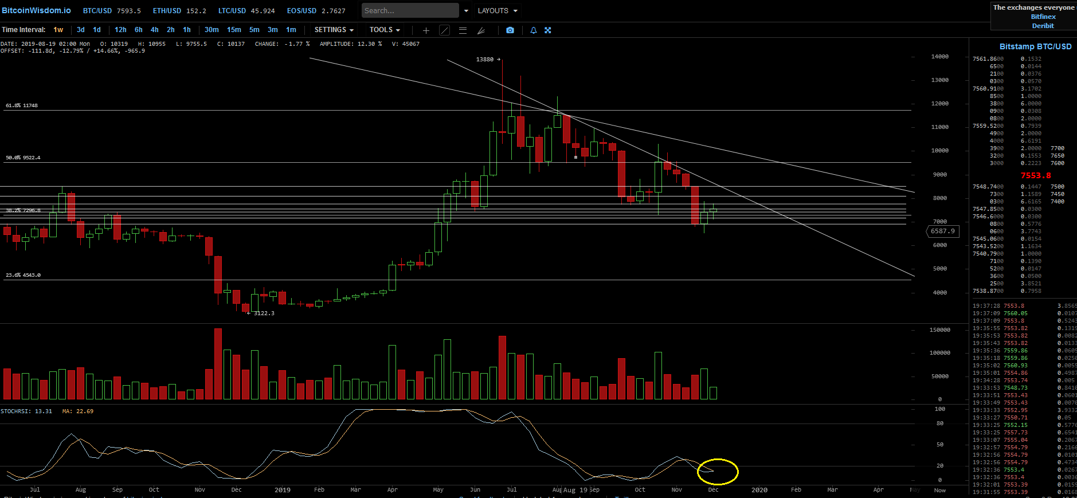Select the 15m time interval
This screenshot has height=498, width=1077.
234,30
